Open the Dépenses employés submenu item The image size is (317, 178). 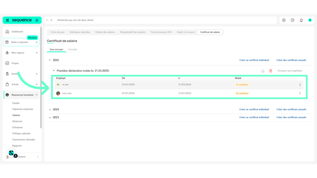pos(23,109)
